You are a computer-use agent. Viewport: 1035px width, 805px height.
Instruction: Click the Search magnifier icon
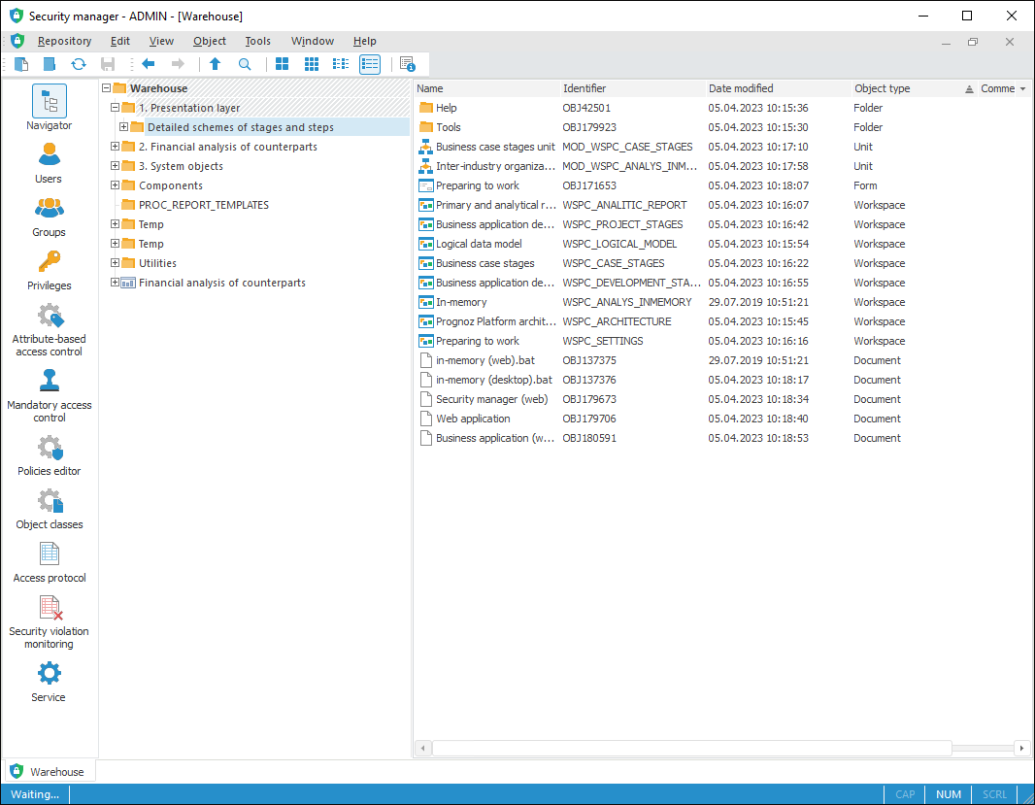245,64
